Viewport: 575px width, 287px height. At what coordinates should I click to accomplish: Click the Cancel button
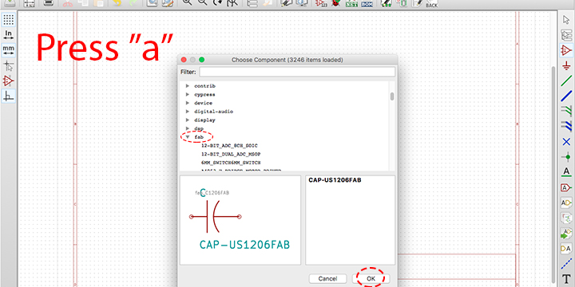(x=328, y=278)
